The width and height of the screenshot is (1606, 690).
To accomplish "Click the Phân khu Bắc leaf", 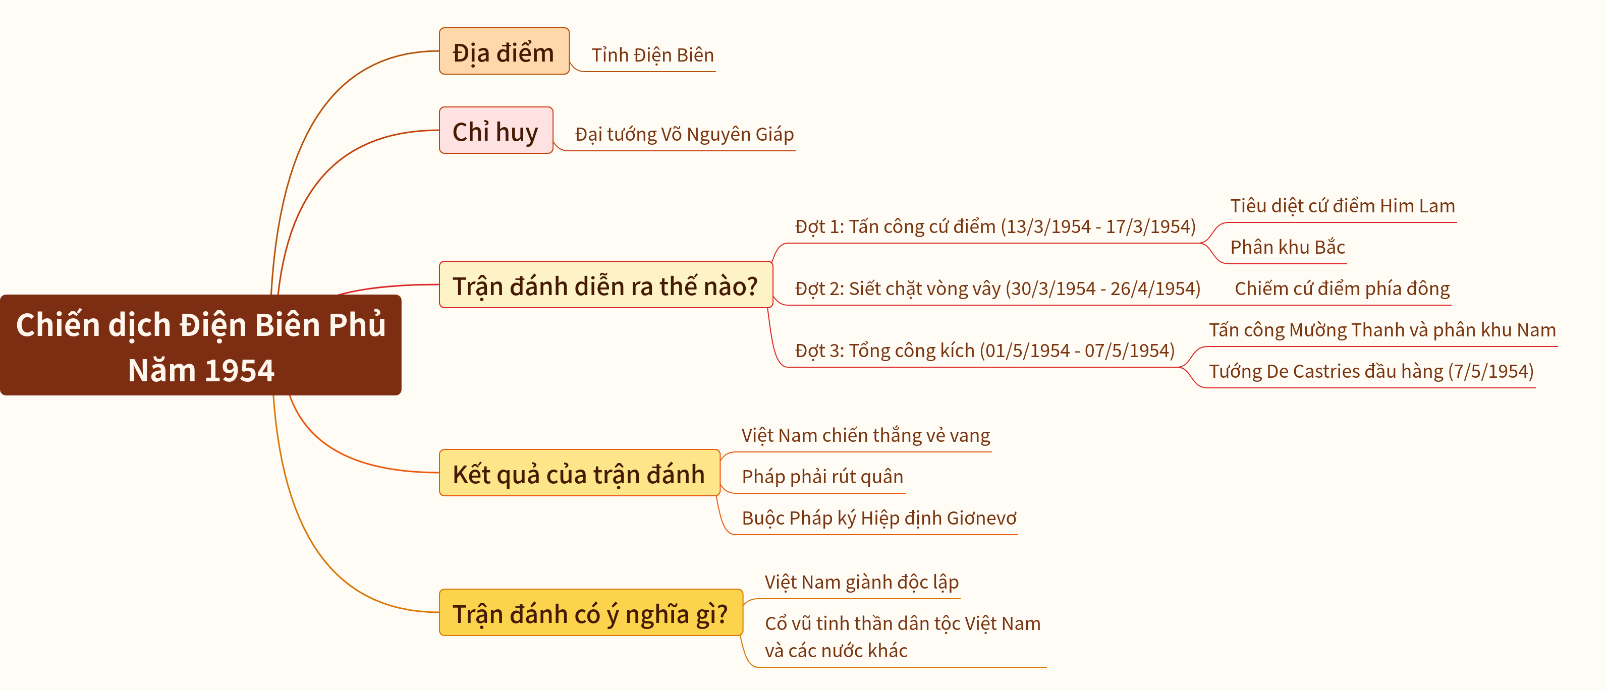I will pyautogui.click(x=1288, y=248).
